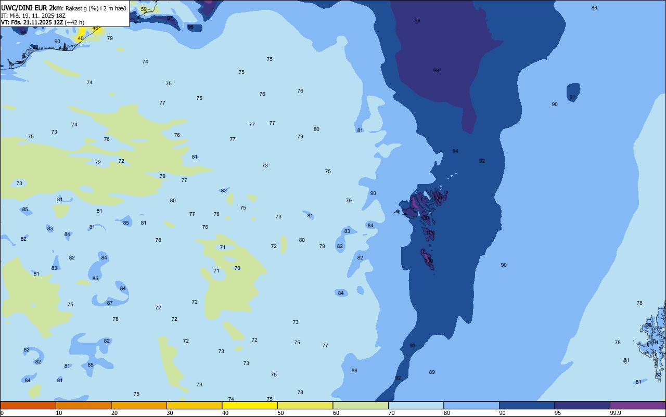This screenshot has height=417, width=666.
Task: Click the '10' legend scale label
Action: [59, 413]
